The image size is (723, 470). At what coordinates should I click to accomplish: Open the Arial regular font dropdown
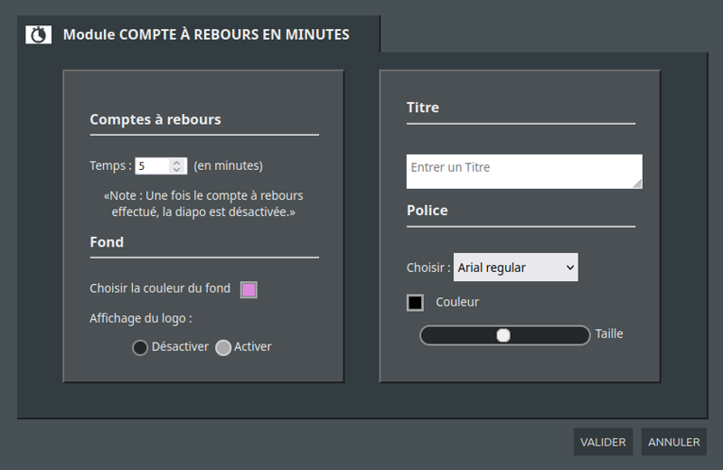515,267
